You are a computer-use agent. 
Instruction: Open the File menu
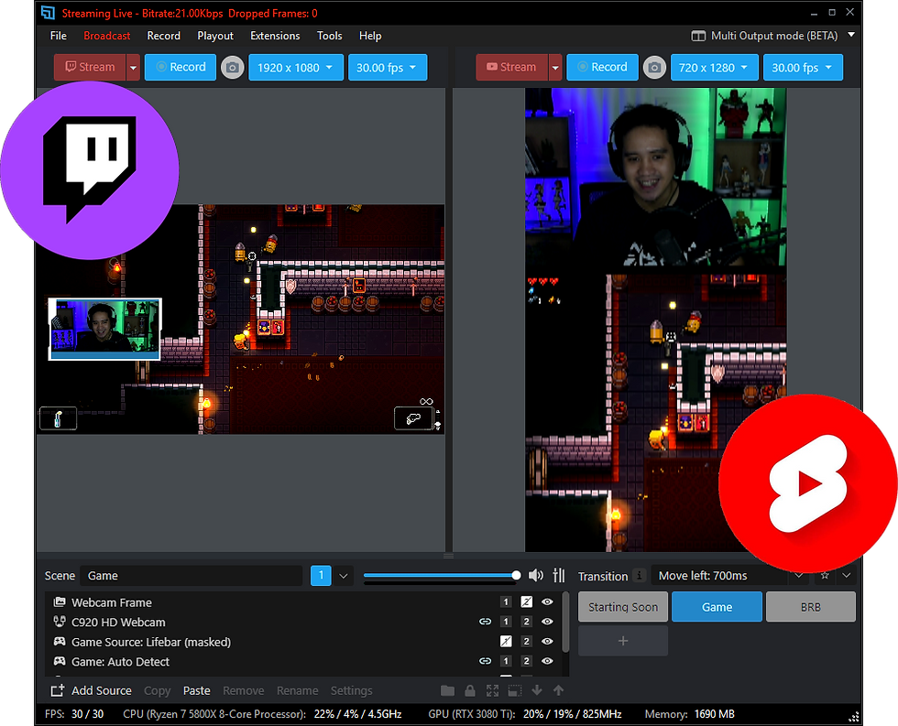coord(59,36)
